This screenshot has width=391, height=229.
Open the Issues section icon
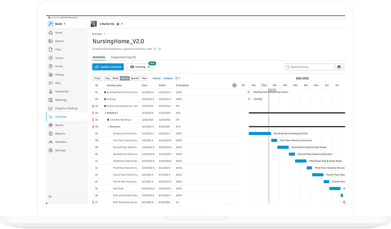(50, 58)
